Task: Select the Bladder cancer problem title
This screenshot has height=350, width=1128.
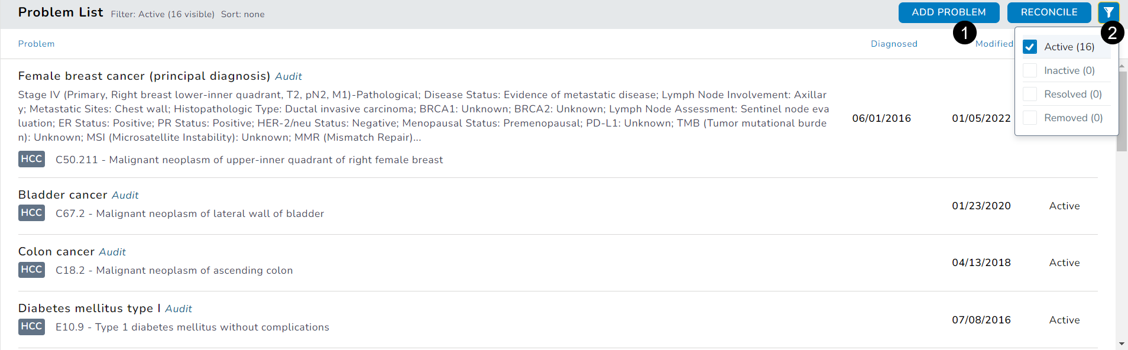Action: click(x=63, y=195)
